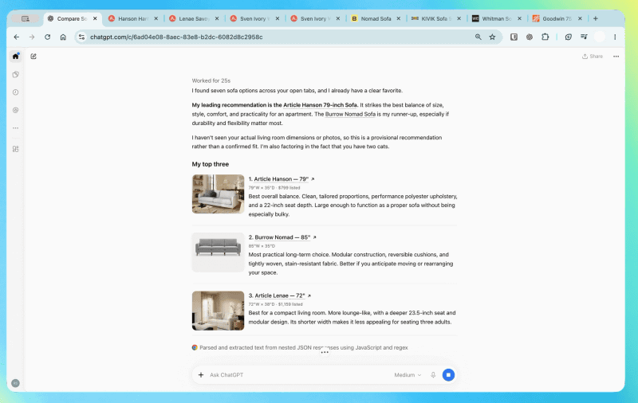Screen dimensions: 638x403
Task: Open the '1. Article Hanson — 79"' listing link
Action: click(282, 178)
